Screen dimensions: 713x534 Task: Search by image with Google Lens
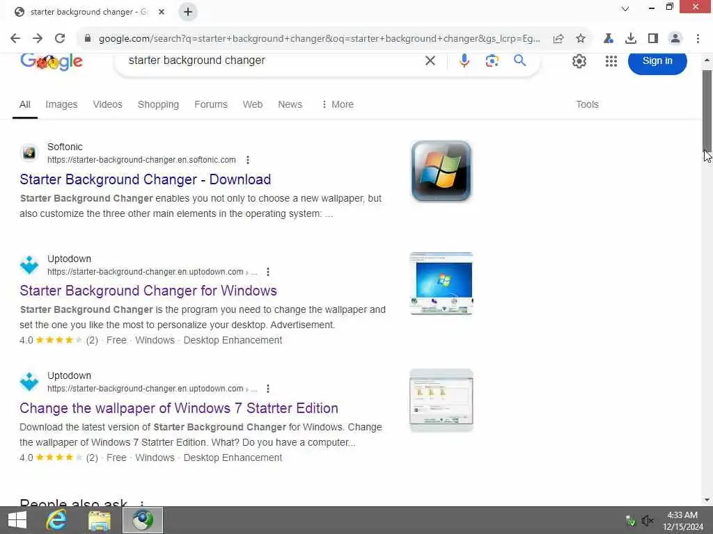492,60
